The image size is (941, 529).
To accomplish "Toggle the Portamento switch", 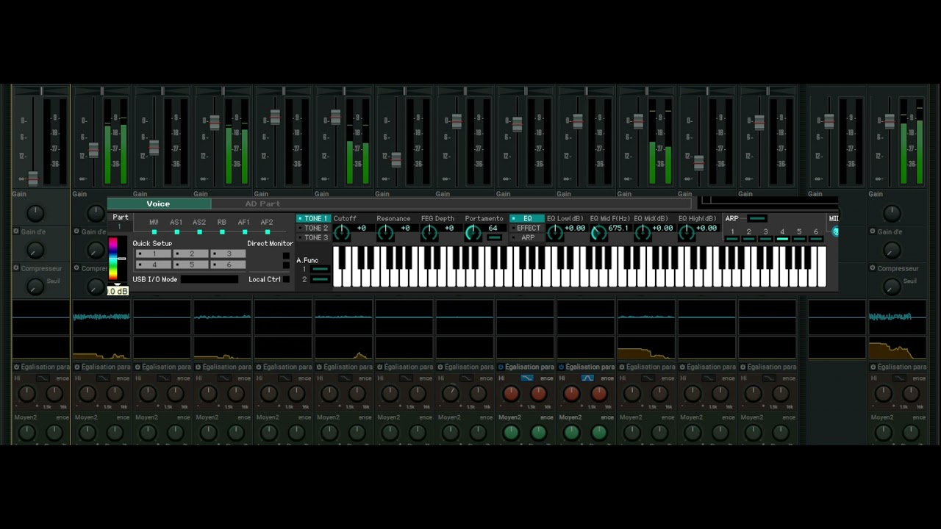I will [x=494, y=237].
